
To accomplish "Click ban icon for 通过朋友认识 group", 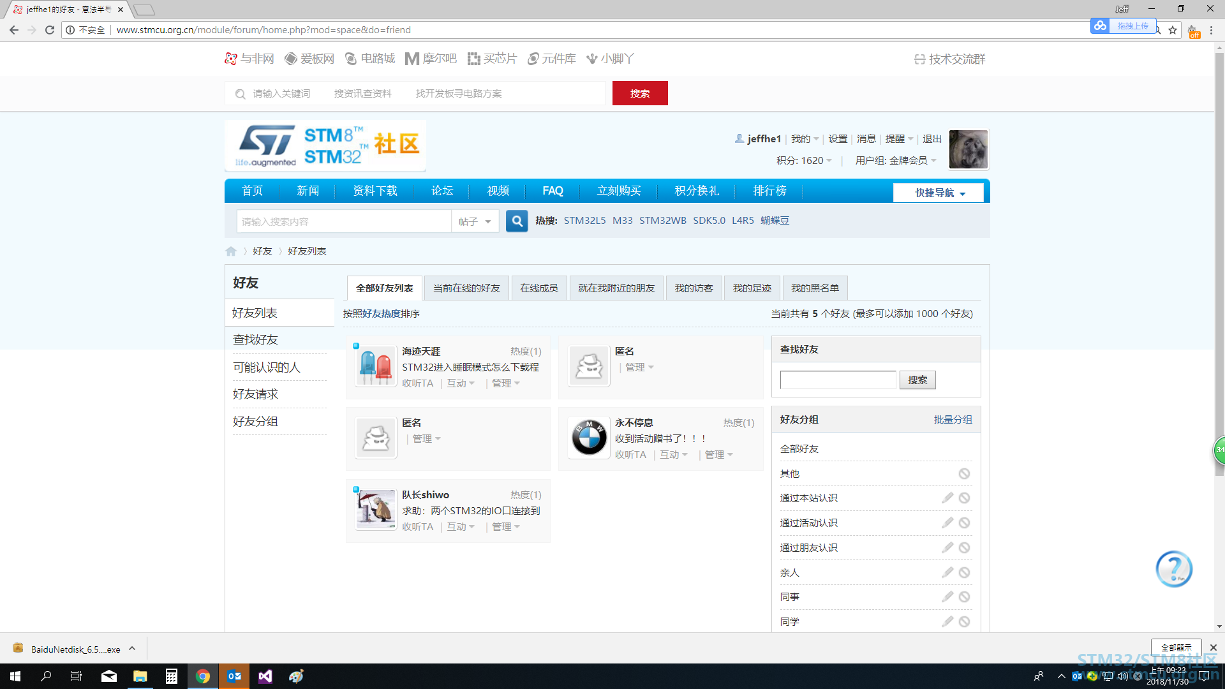I will 964,547.
